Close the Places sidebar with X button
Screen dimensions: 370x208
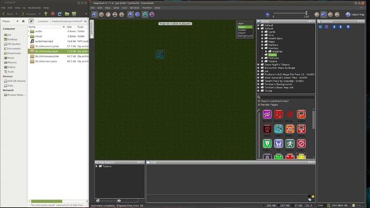(23, 21)
